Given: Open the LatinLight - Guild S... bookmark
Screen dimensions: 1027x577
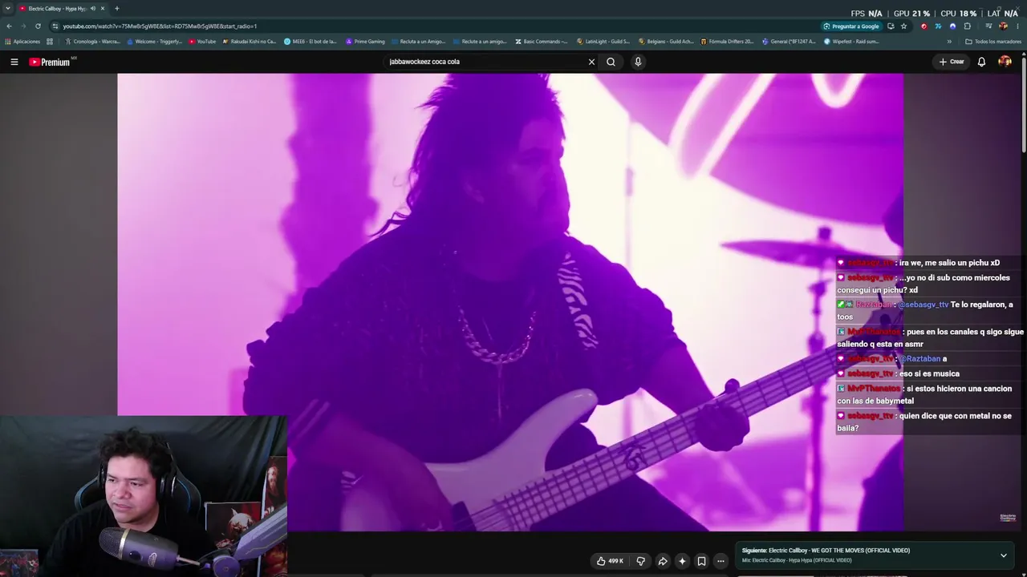Looking at the screenshot, I should tap(603, 42).
